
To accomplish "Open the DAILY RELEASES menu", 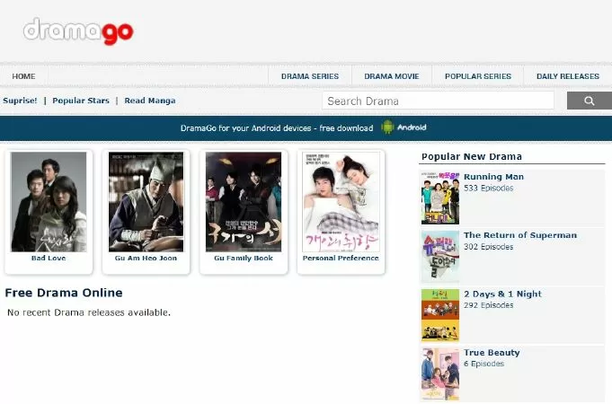I will coord(567,76).
